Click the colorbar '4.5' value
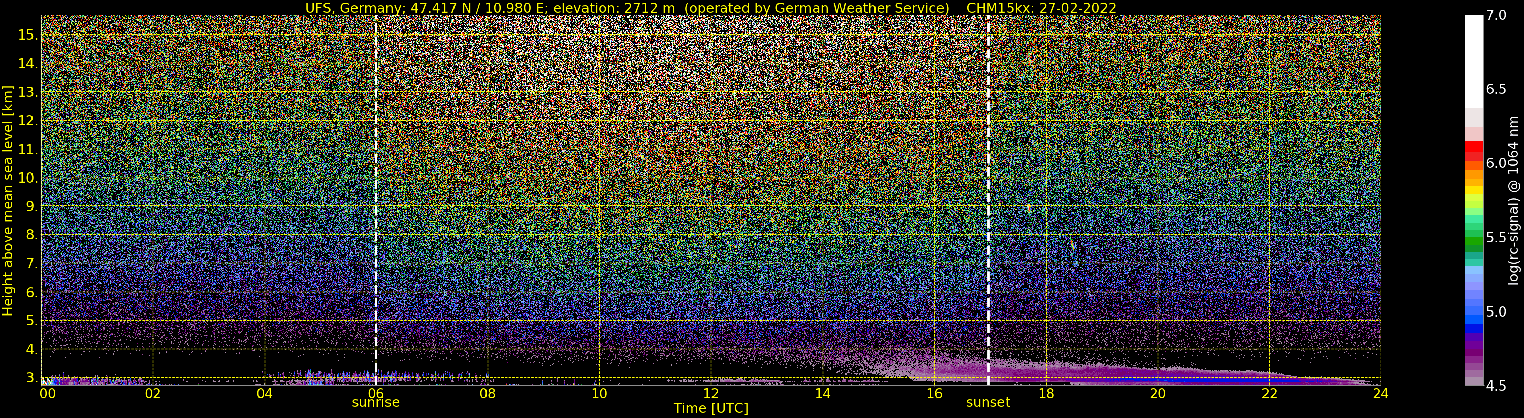The image size is (1524, 418). (x=1496, y=386)
